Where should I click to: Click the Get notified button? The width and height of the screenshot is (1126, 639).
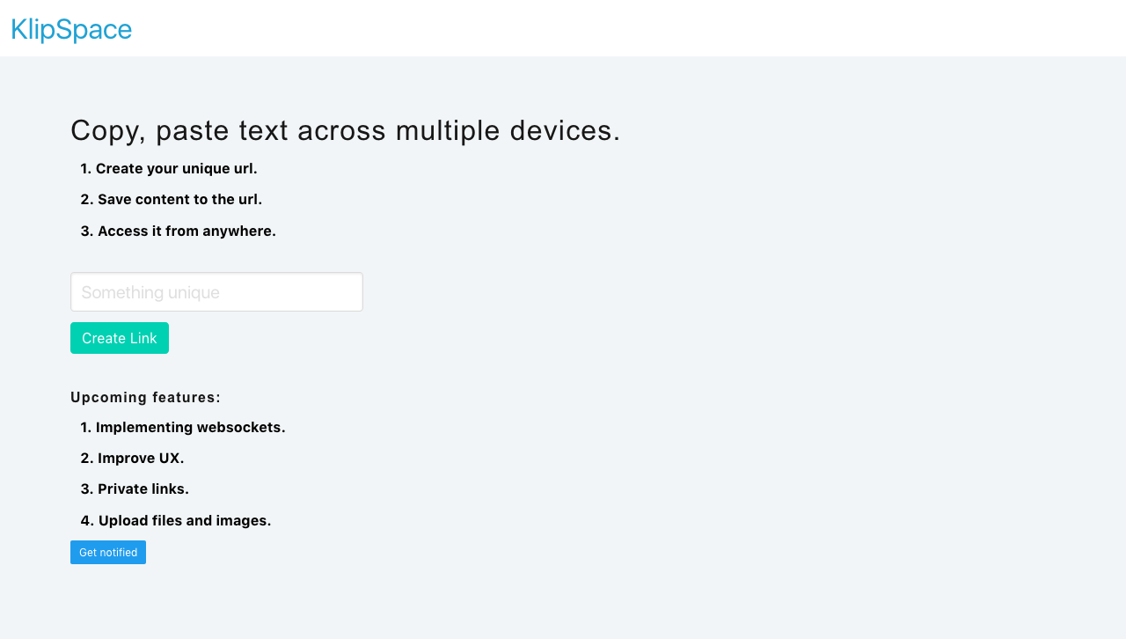click(x=108, y=553)
